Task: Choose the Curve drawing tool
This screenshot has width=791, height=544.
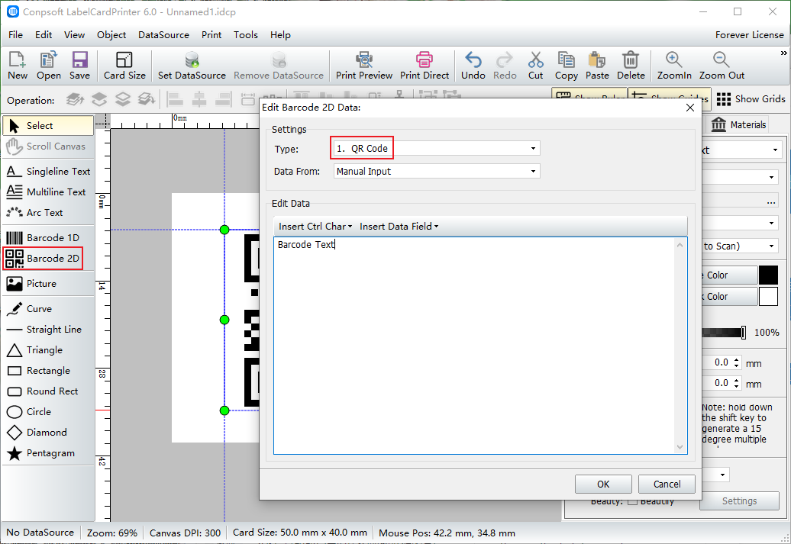Action: (x=48, y=308)
